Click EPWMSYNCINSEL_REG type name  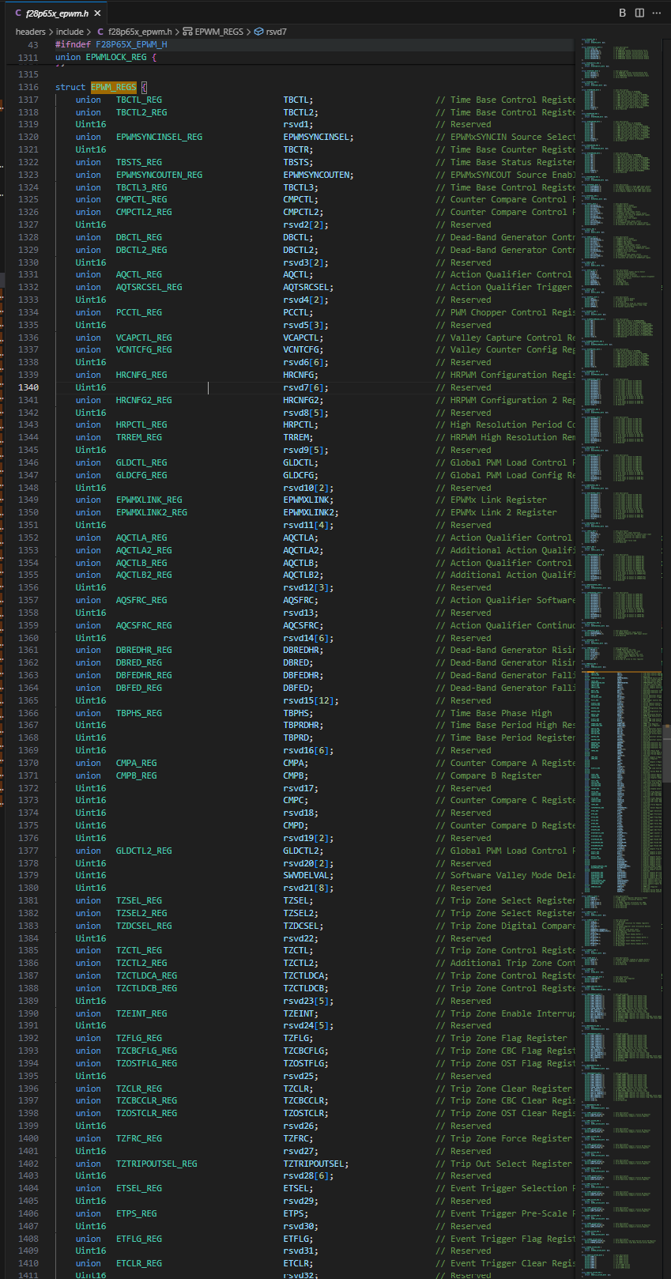(159, 137)
